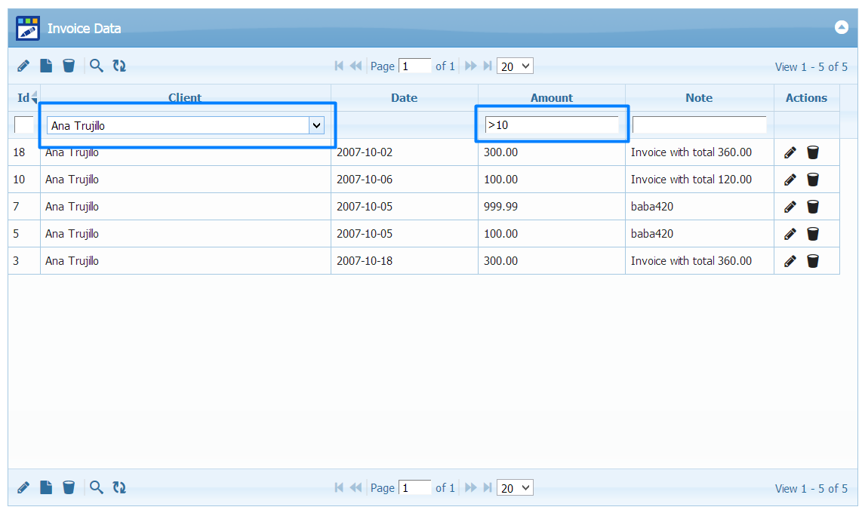Jump to the last page using the pager
The image size is (862, 510).
click(488, 66)
